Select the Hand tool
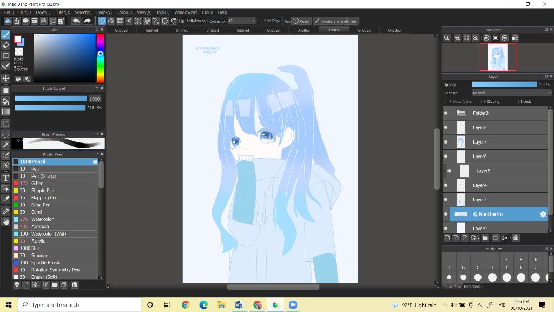This screenshot has width=554, height=312. [5, 222]
